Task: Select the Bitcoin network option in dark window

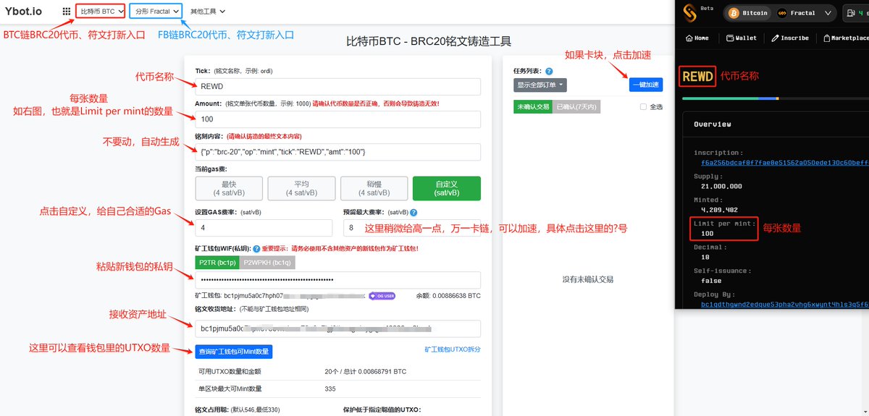Action: 747,13
